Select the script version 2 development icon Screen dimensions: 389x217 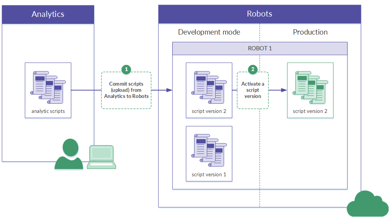(209, 87)
